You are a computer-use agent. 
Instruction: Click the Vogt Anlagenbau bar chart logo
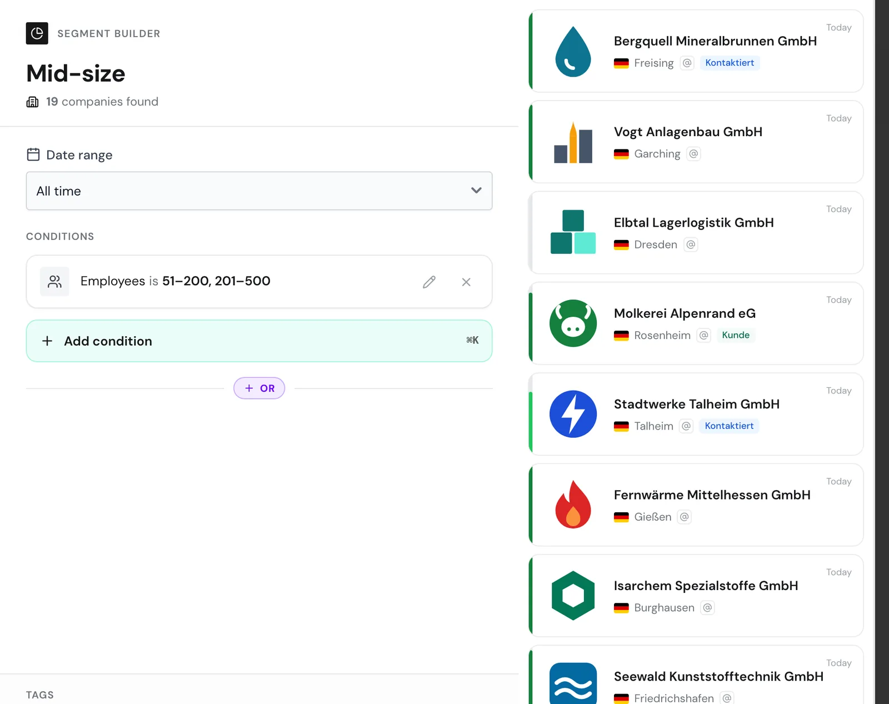(x=573, y=142)
